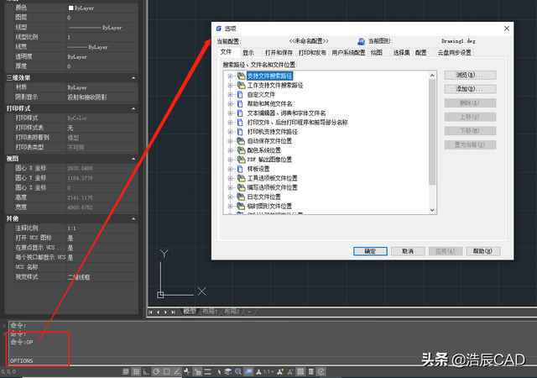Toggle auto-add annotation scale icon

pyautogui.click(x=290, y=371)
